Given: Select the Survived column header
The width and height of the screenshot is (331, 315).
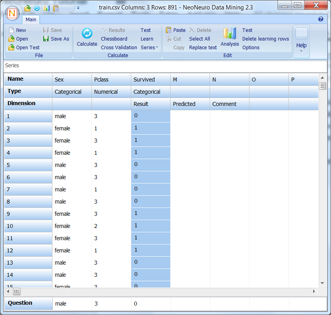Looking at the screenshot, I should click(151, 80).
